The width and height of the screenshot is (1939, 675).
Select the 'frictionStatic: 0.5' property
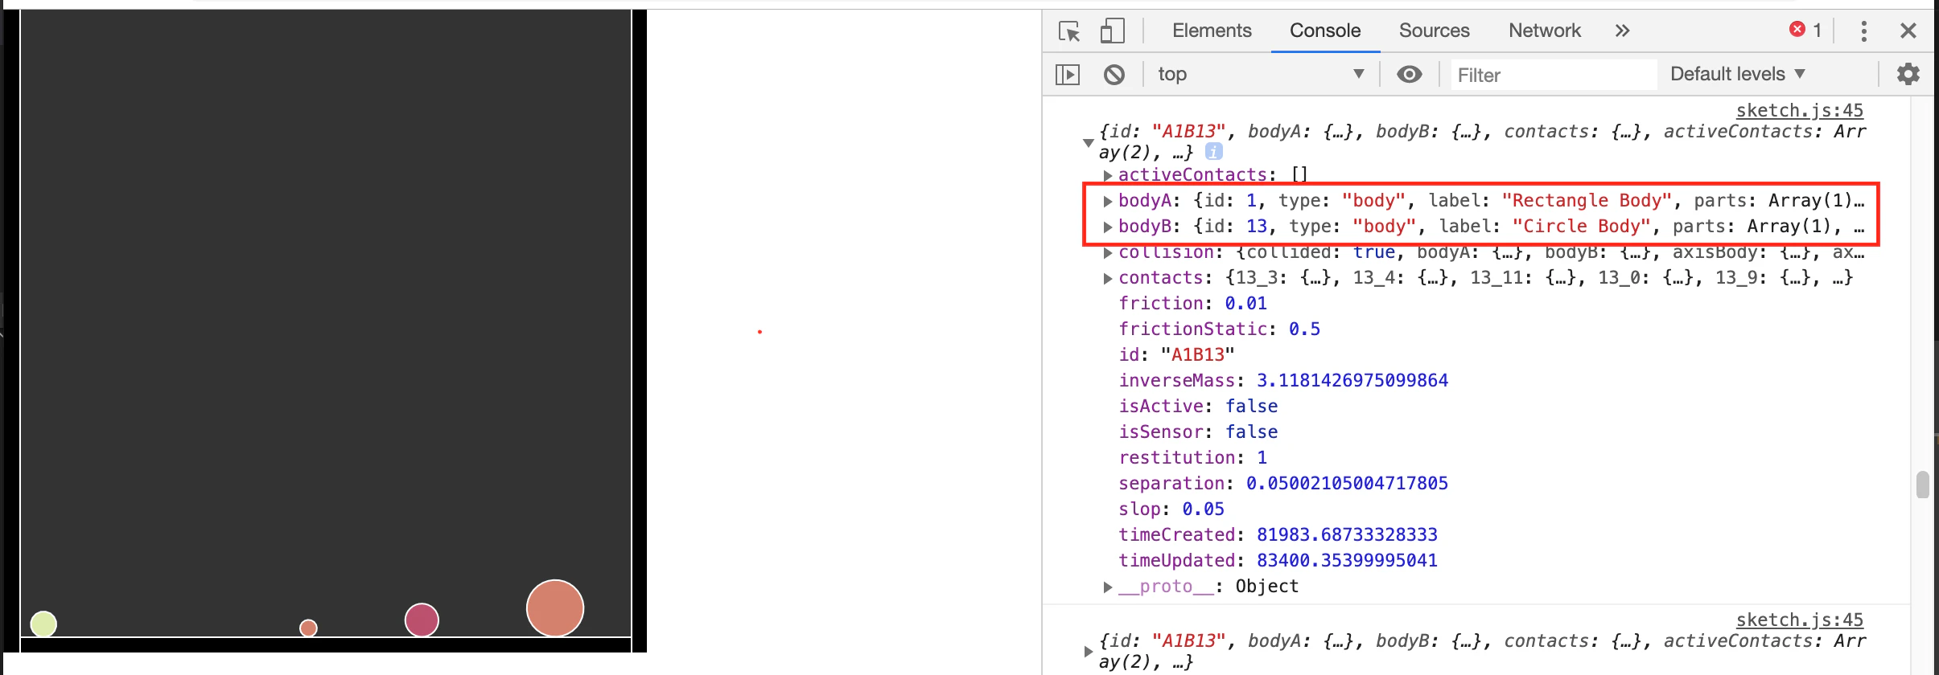click(x=1219, y=329)
